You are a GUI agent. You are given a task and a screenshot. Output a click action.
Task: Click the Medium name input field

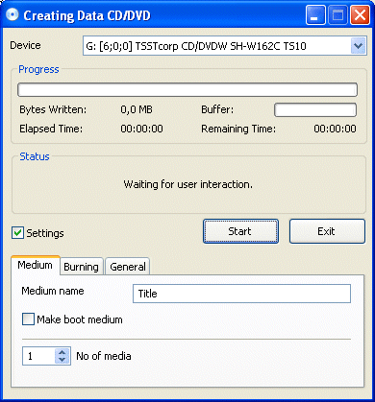(x=241, y=294)
